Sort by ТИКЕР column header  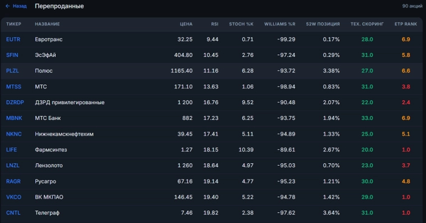[13, 24]
